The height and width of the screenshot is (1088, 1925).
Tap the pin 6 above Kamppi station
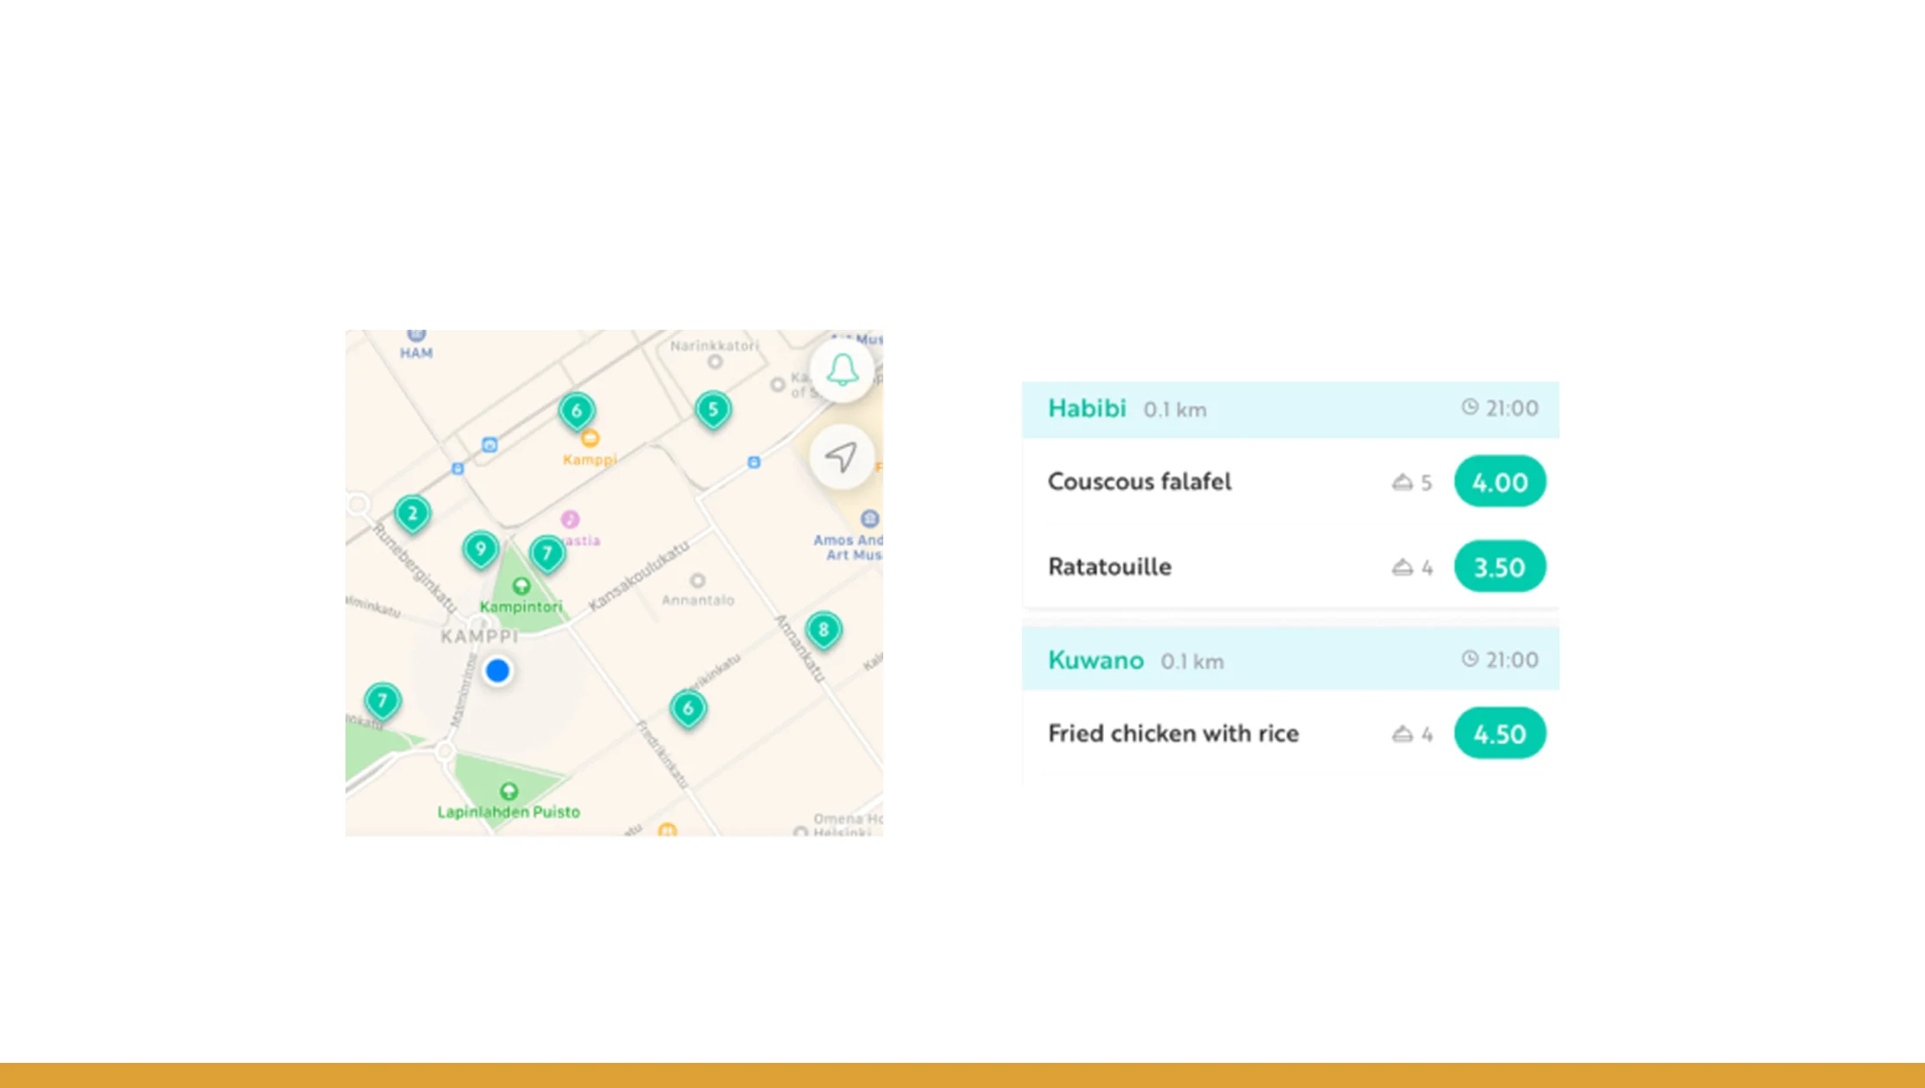577,411
